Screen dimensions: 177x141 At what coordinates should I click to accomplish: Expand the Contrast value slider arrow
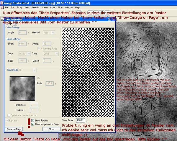[40, 110]
